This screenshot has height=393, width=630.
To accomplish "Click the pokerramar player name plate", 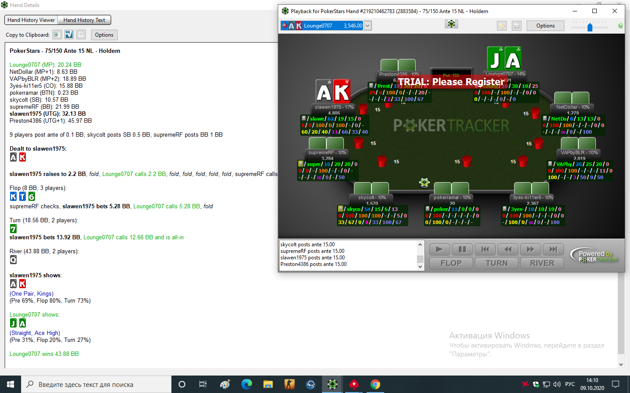I will pyautogui.click(x=452, y=197).
